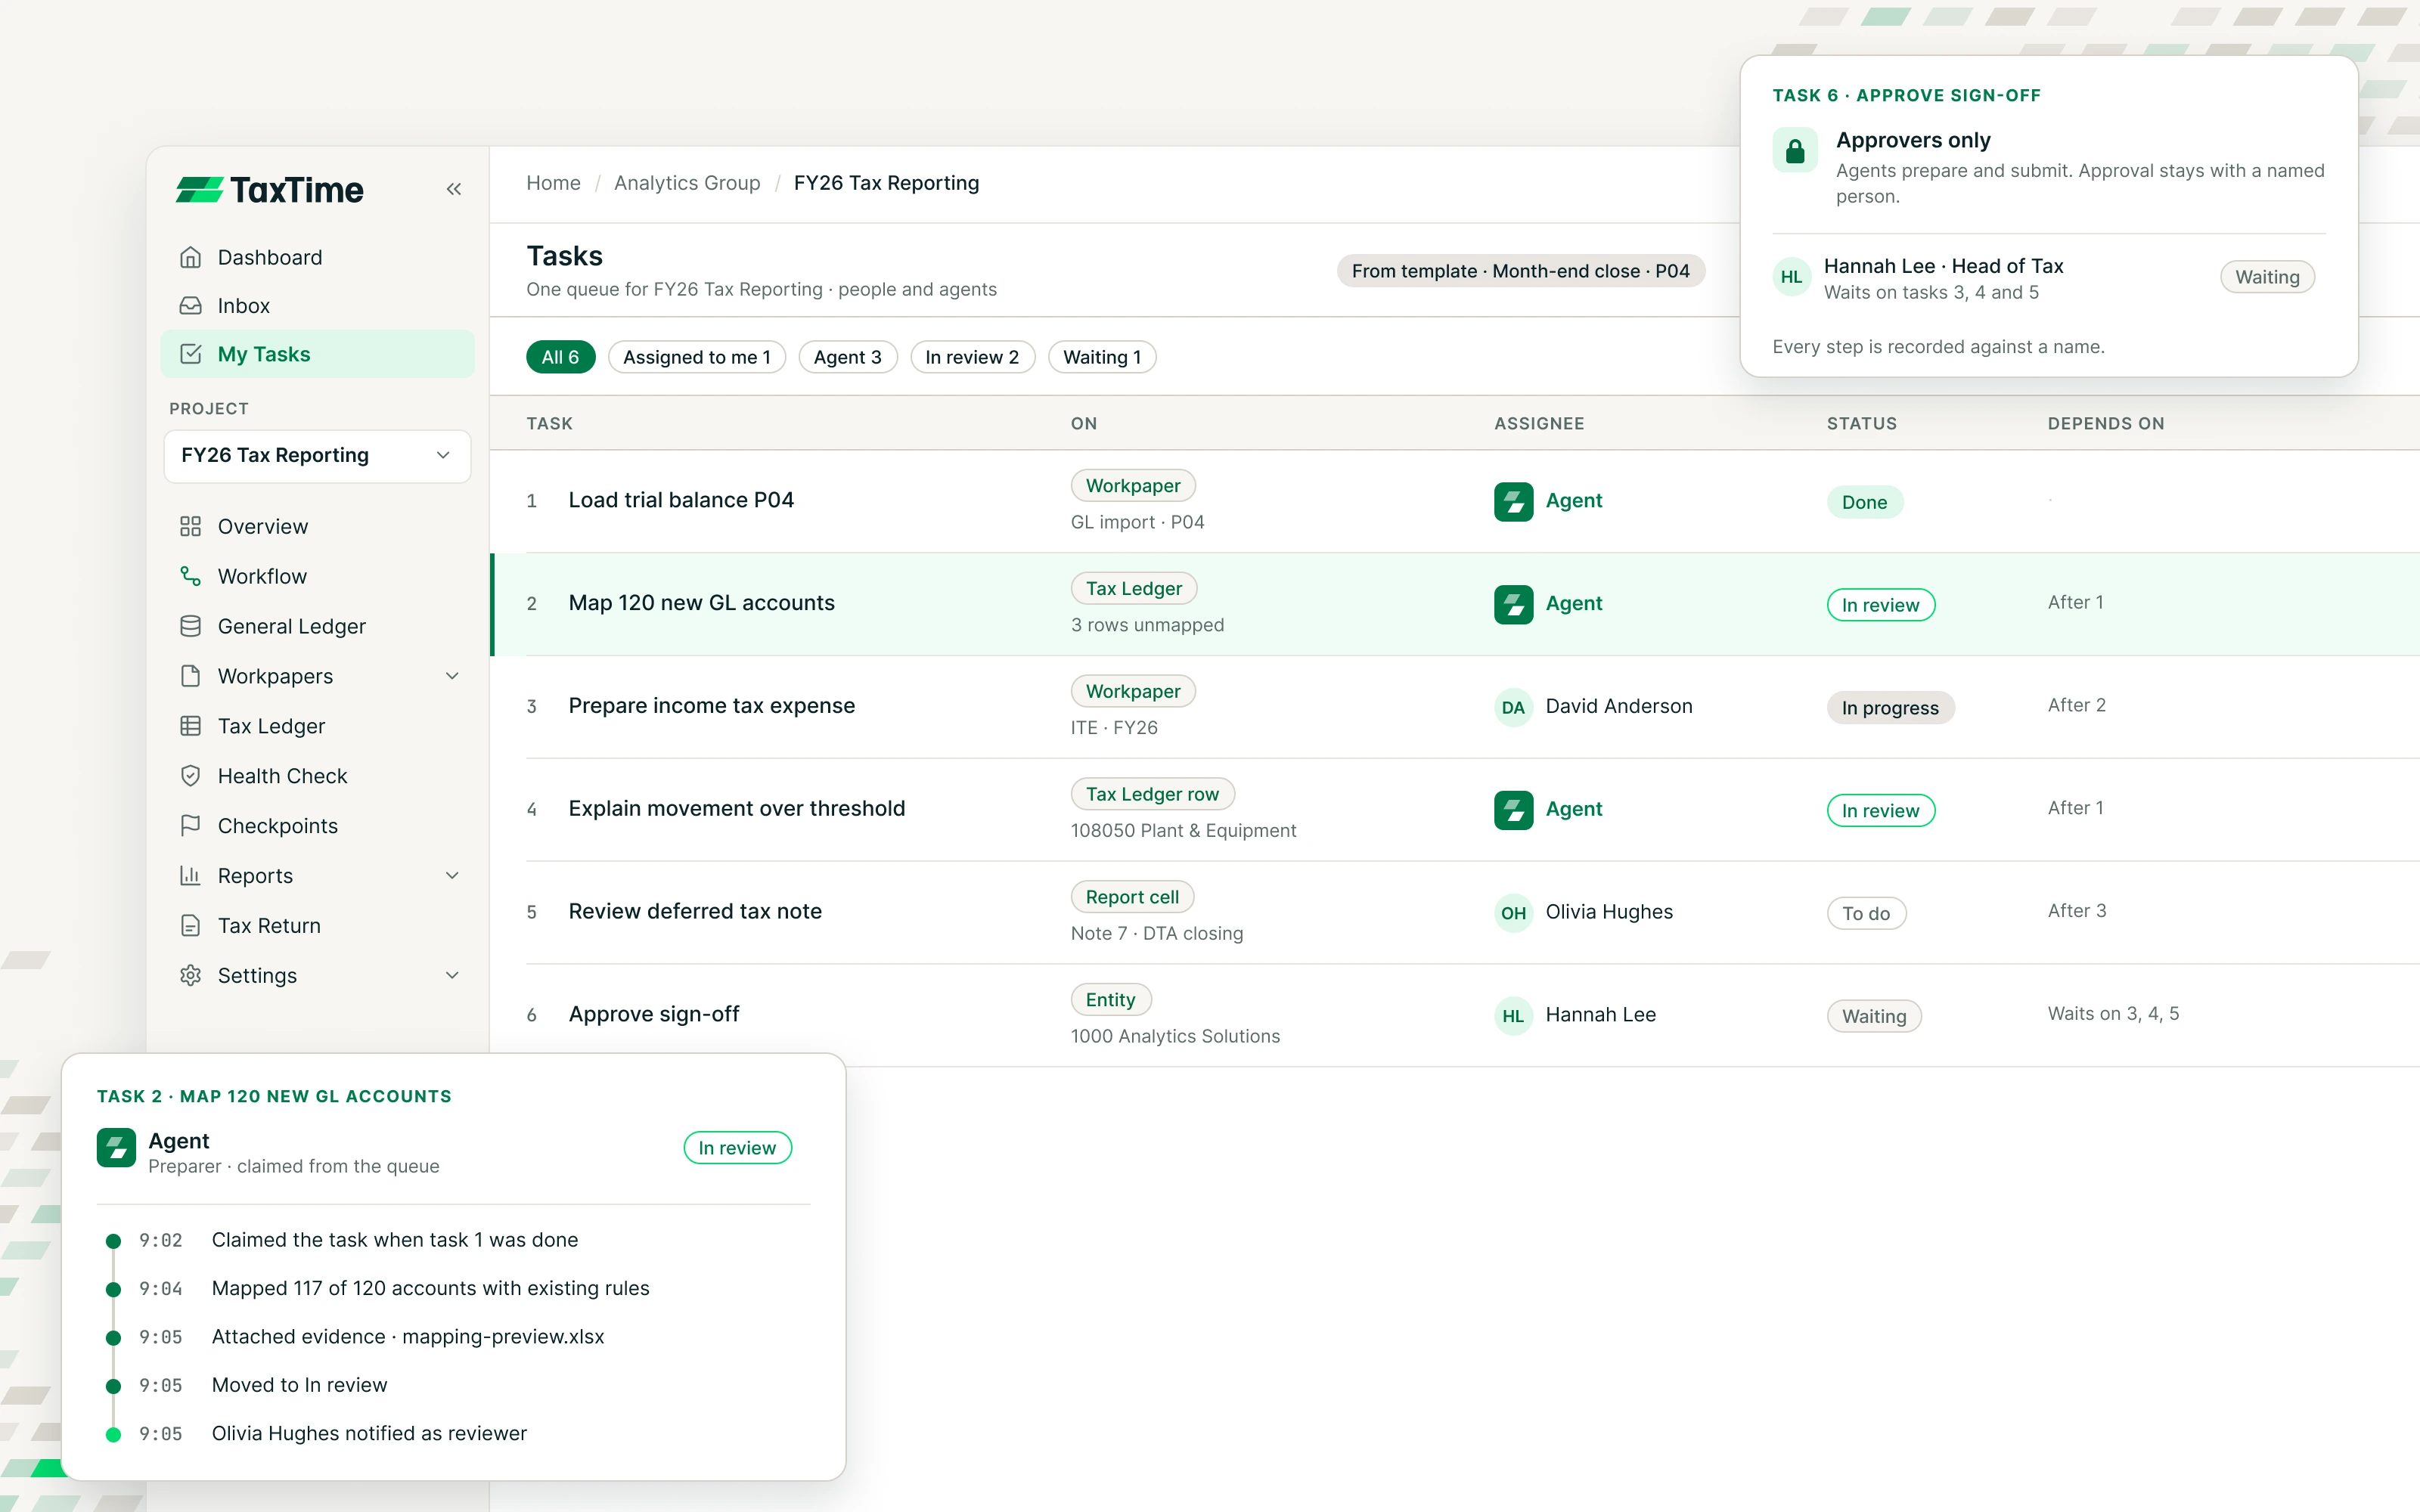Open the FY26 Tax Reporting project dropdown
This screenshot has width=2420, height=1512.
click(317, 456)
